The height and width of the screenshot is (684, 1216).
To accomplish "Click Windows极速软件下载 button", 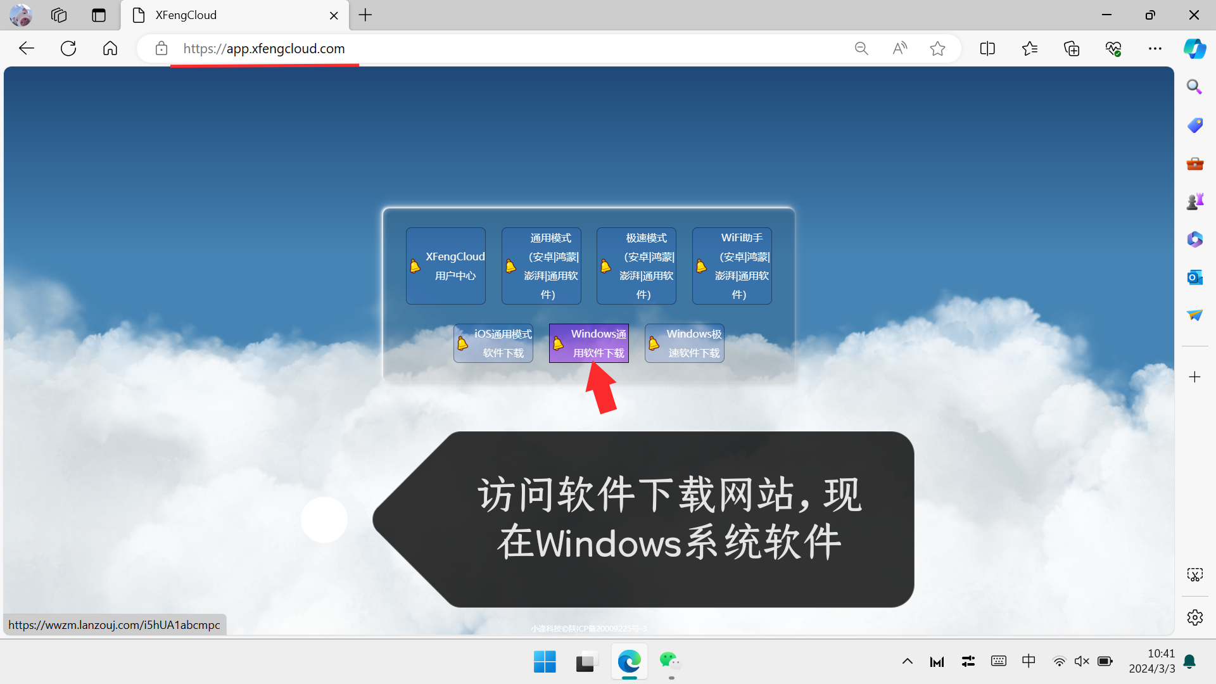I will 685,343.
